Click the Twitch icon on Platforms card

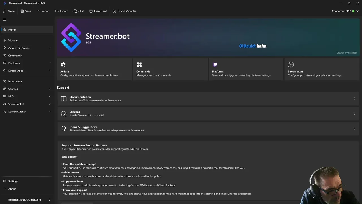(x=215, y=65)
